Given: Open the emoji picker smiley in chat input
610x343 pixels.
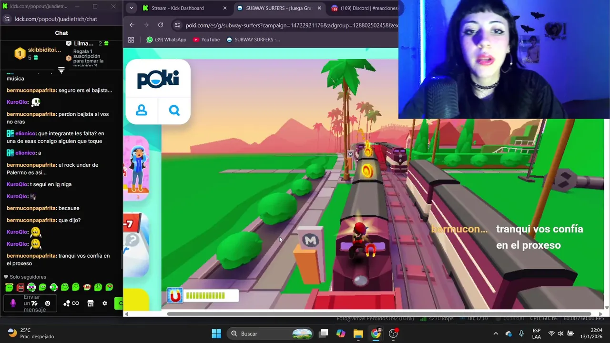Looking at the screenshot, I should pos(48,303).
